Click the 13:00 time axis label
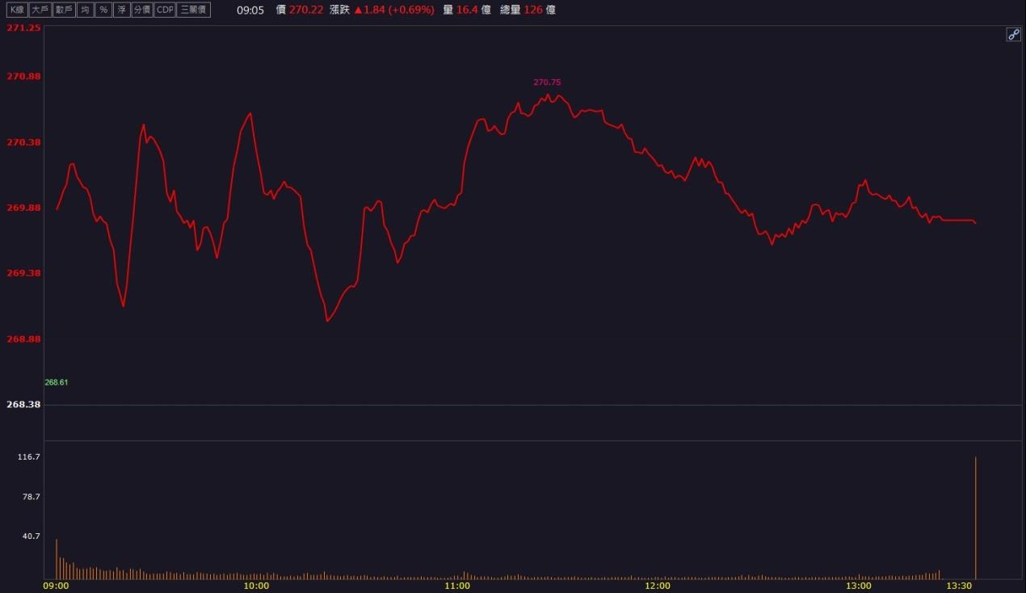Screen dimensions: 1026x593 click(x=859, y=586)
